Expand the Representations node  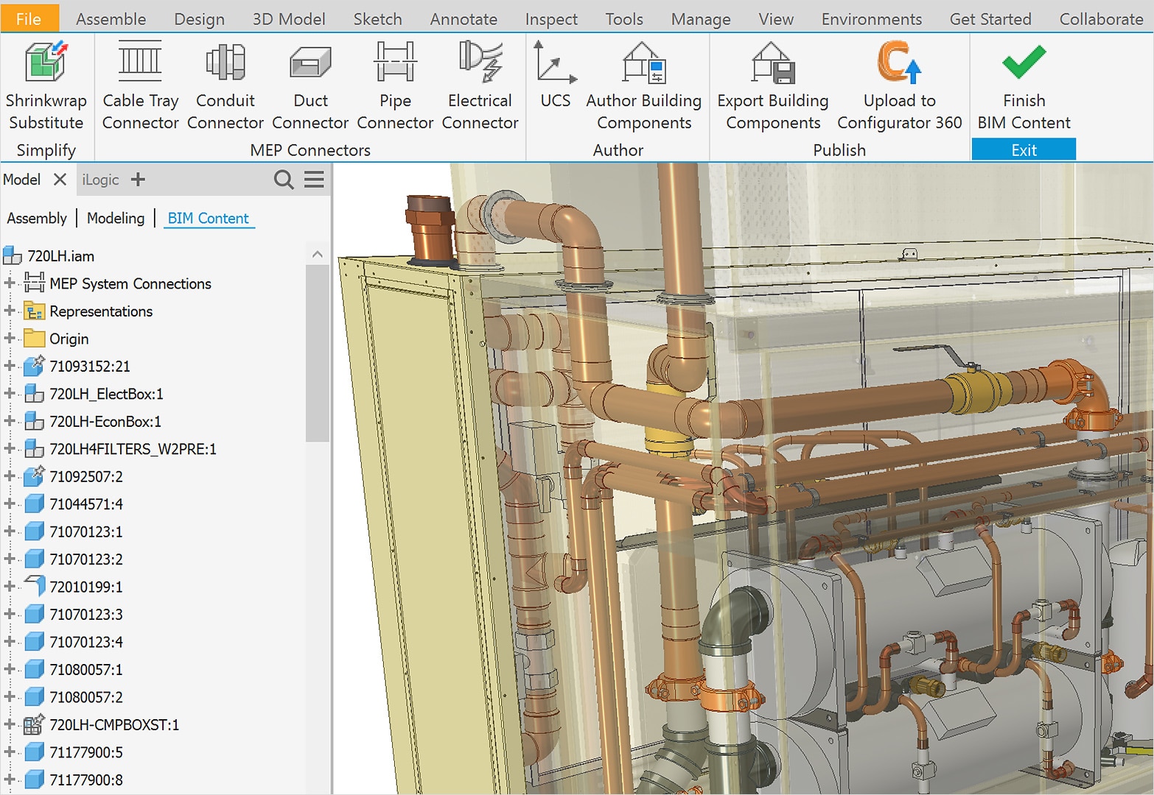pyautogui.click(x=10, y=311)
